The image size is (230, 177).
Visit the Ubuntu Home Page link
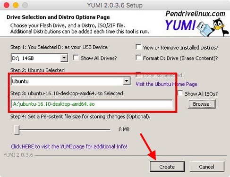point(166,84)
